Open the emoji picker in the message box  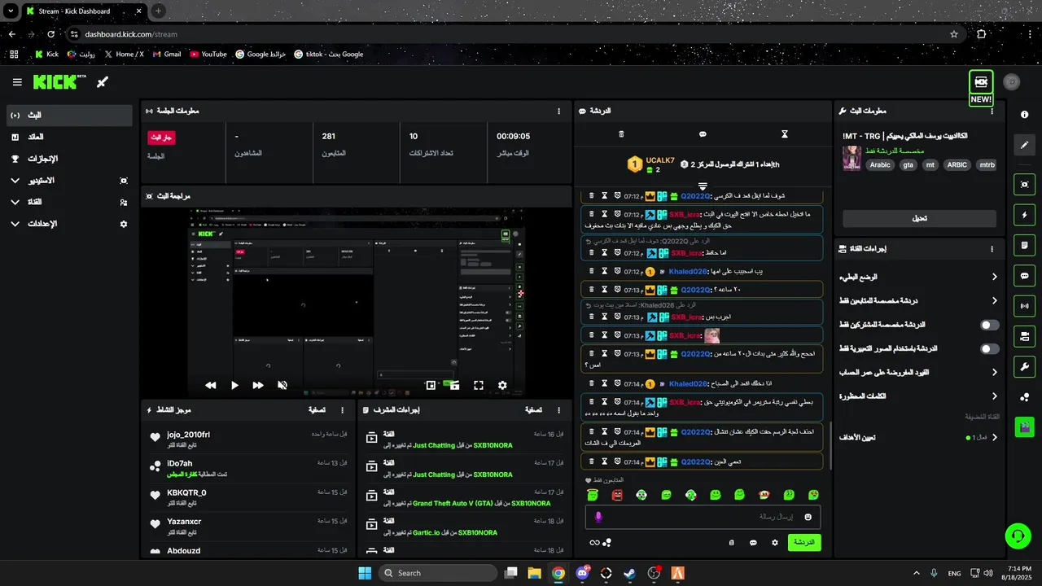point(808,517)
